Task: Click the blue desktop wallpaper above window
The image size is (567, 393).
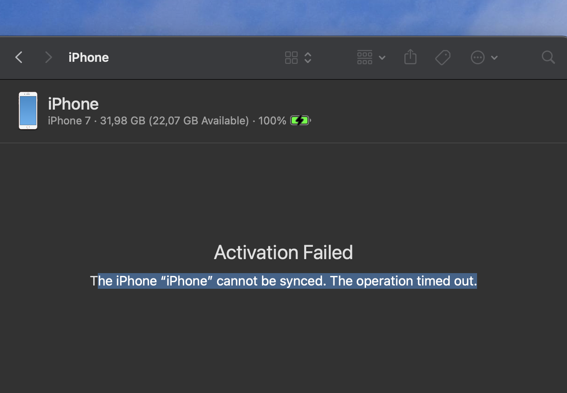Action: [283, 16]
